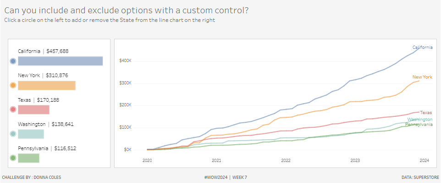Toggle the California circle selector
The width and height of the screenshot is (441, 183).
point(13,61)
